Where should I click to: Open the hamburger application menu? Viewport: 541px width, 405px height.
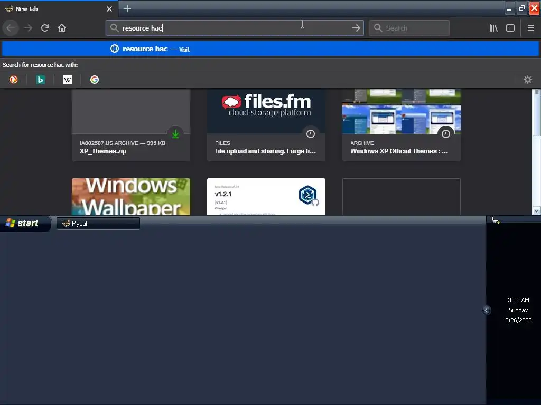pos(531,28)
